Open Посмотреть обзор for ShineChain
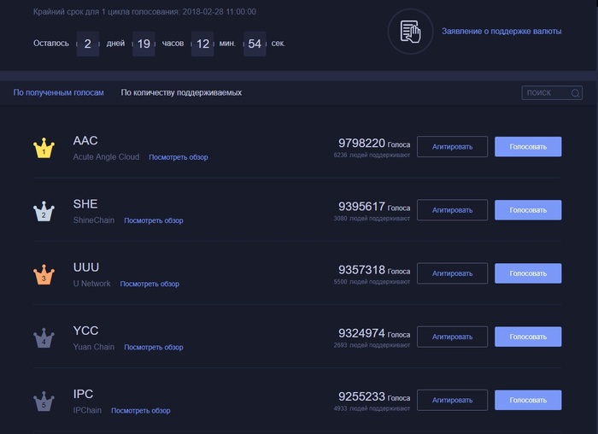The width and height of the screenshot is (598, 434). pyautogui.click(x=154, y=220)
